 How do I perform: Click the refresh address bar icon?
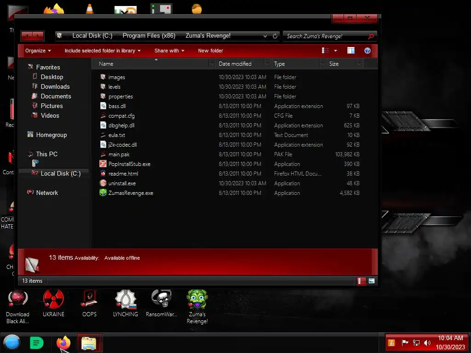[x=275, y=36]
